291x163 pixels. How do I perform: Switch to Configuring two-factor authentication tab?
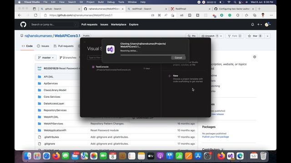tap(234, 9)
